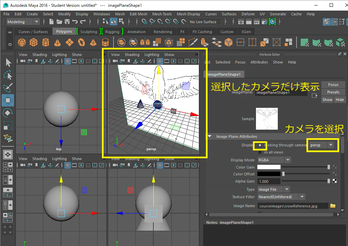Select 'looking through camera' display option

tap(260, 145)
